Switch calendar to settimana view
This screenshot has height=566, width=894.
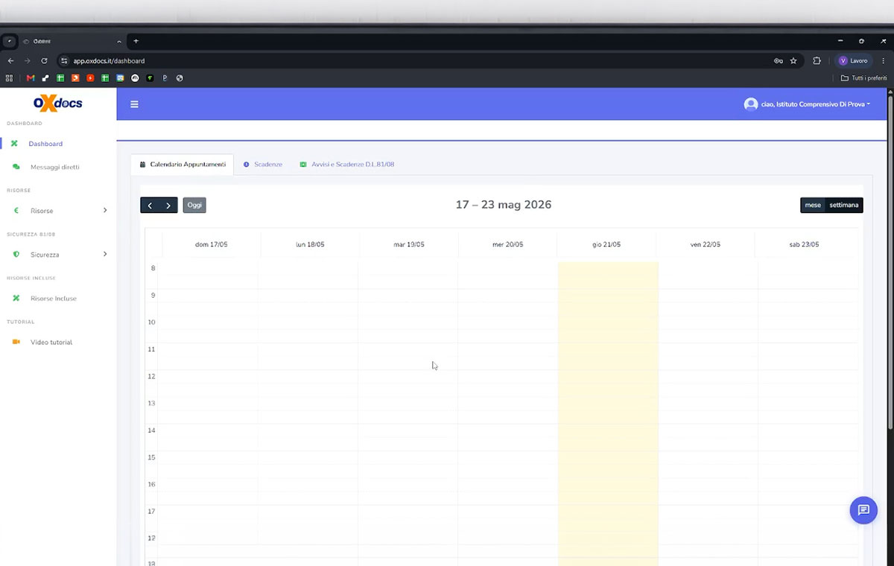click(844, 205)
